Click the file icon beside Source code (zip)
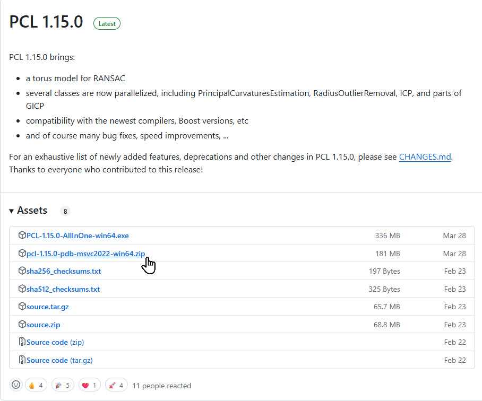The height and width of the screenshot is (401, 482). (22, 342)
